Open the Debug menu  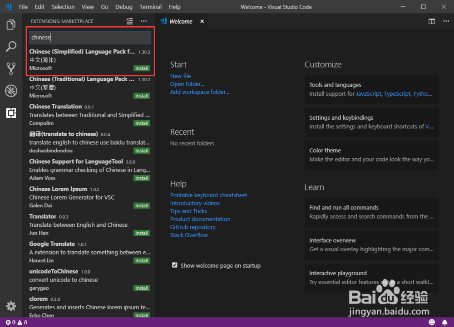coord(124,7)
